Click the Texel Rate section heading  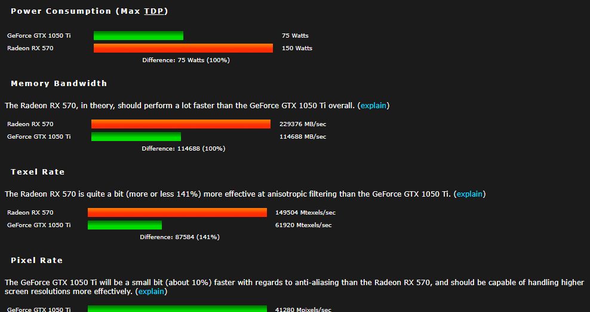38,172
